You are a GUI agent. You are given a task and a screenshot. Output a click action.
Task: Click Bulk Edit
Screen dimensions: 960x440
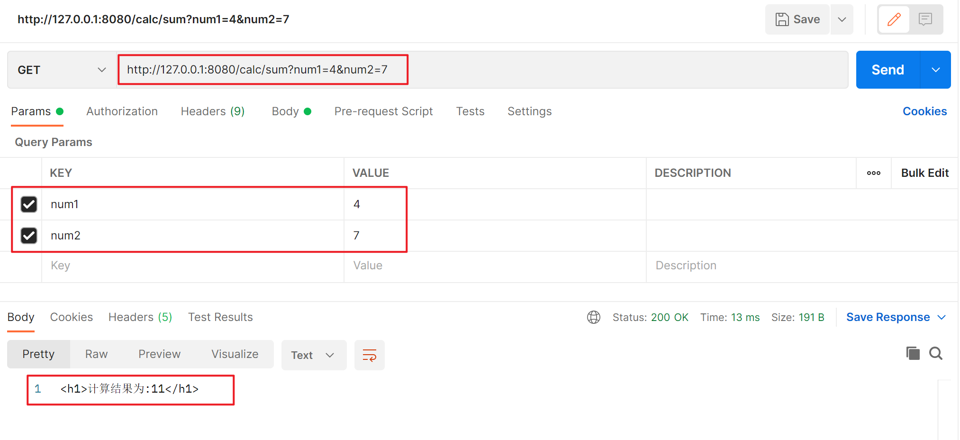tap(924, 173)
